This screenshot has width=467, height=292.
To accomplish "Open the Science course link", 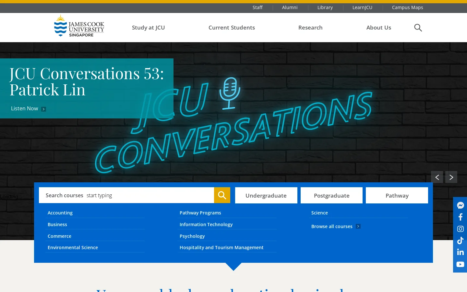I will click(x=319, y=213).
